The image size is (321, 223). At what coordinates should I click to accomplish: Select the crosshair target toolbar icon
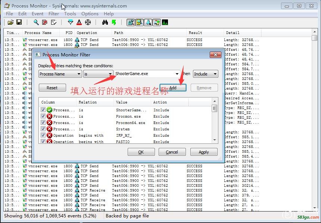tap(88, 22)
